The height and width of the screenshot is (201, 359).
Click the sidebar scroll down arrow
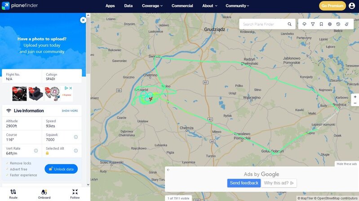(88, 184)
